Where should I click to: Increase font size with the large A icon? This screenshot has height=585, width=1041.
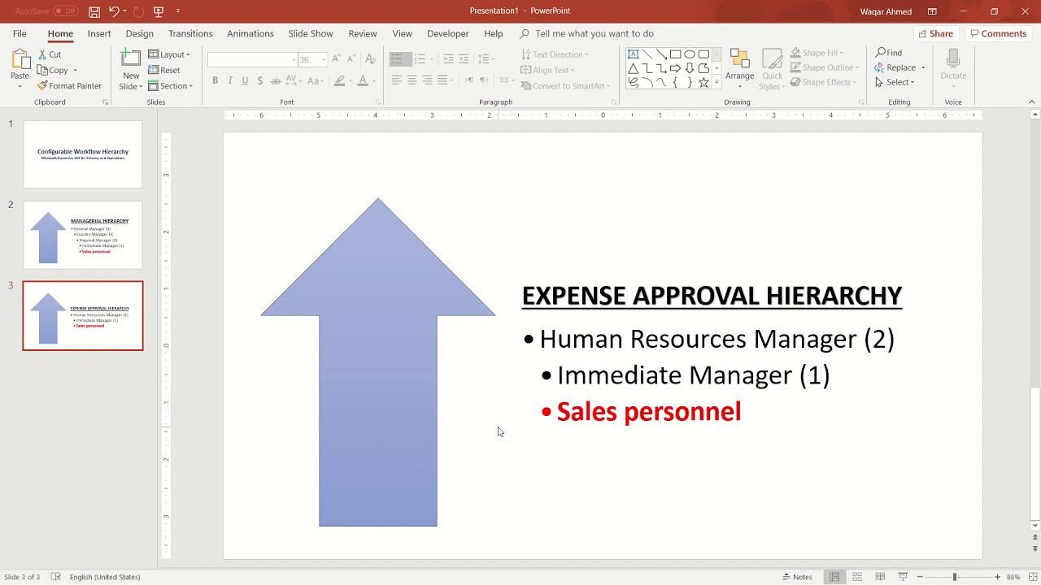point(338,59)
